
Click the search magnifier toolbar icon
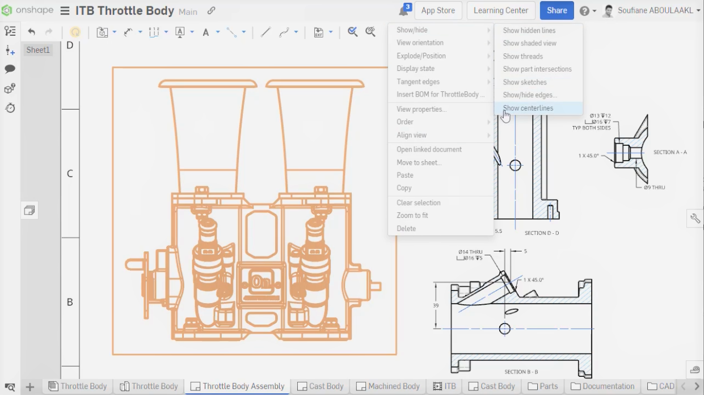(x=371, y=32)
